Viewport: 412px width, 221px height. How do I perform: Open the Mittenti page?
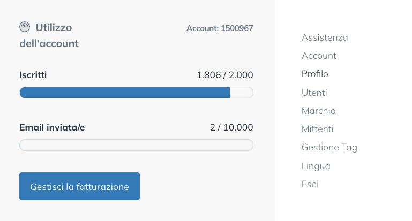pos(317,129)
